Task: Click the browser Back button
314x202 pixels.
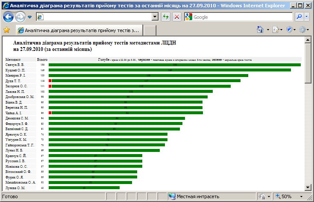Action: pyautogui.click(x=9, y=17)
